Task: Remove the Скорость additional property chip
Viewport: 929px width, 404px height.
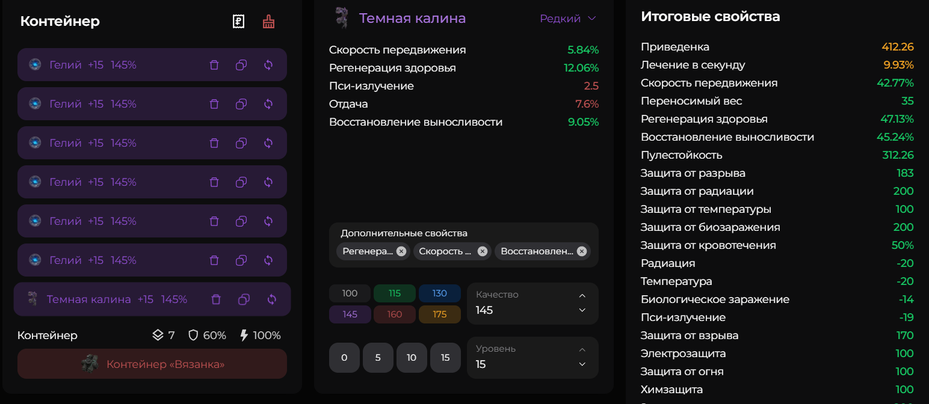Action: 482,251
